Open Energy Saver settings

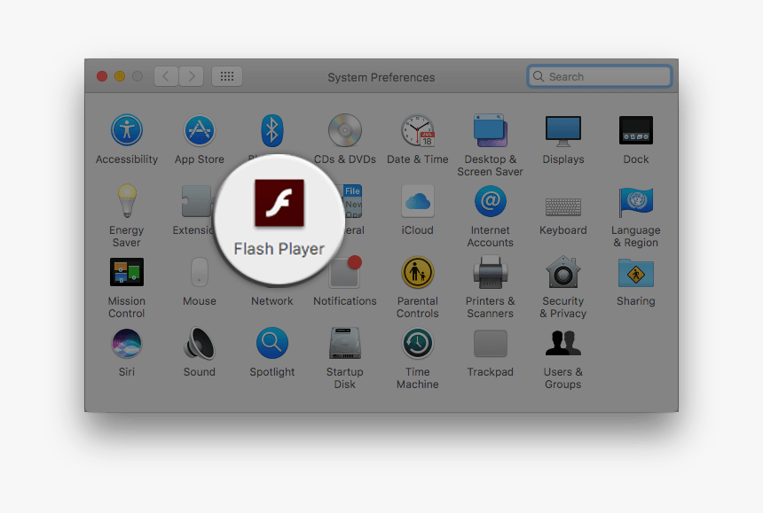tap(126, 201)
